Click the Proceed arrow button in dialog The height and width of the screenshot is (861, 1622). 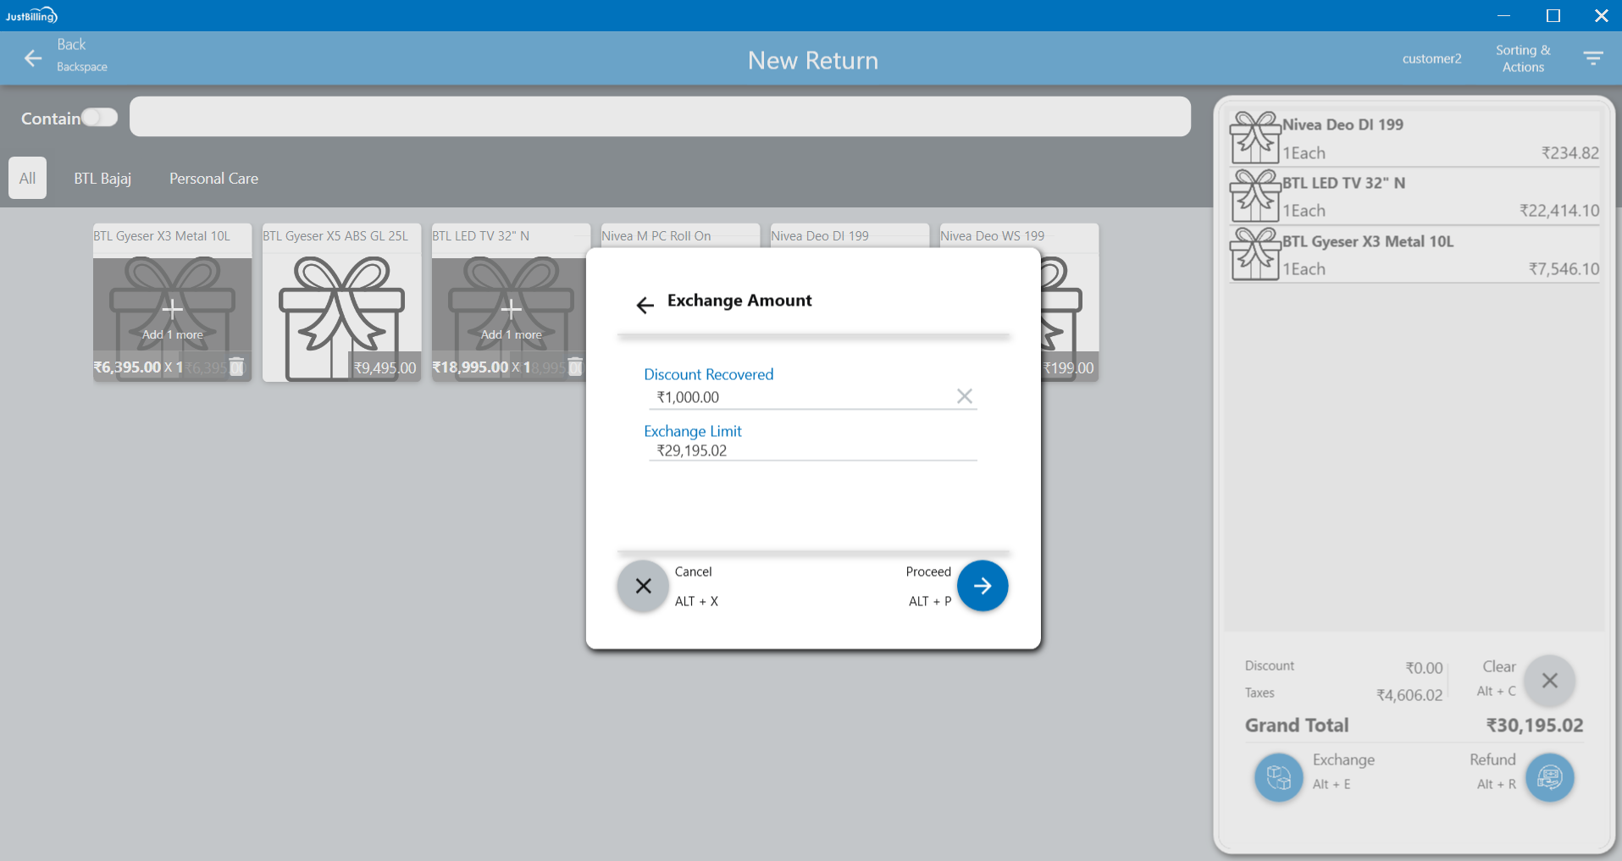[x=982, y=586]
